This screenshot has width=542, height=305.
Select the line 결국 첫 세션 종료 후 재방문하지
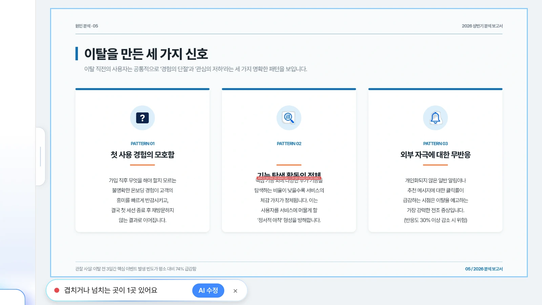[x=142, y=210]
